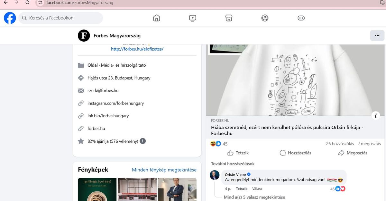Open instagram.com/forbeshungary link
This screenshot has width=386, height=201.
(116, 103)
